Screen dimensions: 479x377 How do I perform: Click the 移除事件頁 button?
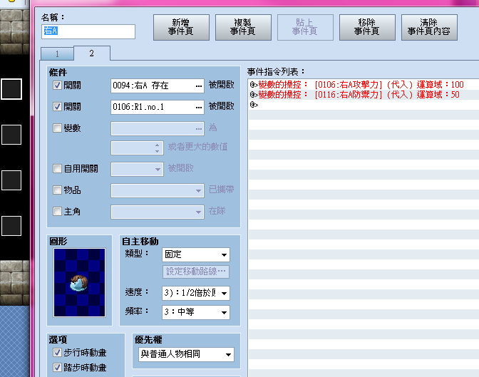[367, 27]
